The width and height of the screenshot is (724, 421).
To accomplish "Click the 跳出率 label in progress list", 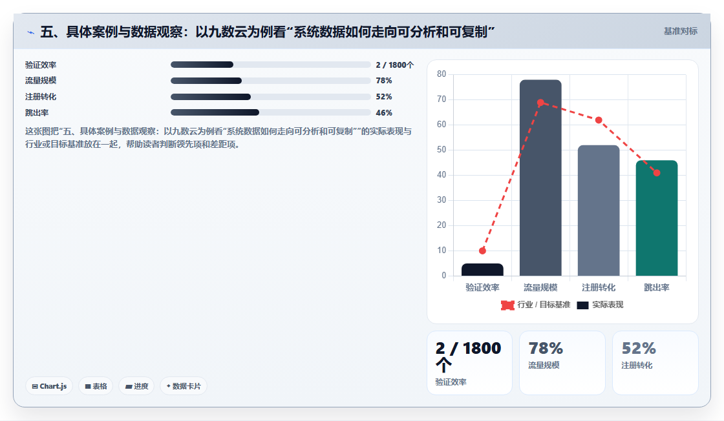I will (37, 113).
